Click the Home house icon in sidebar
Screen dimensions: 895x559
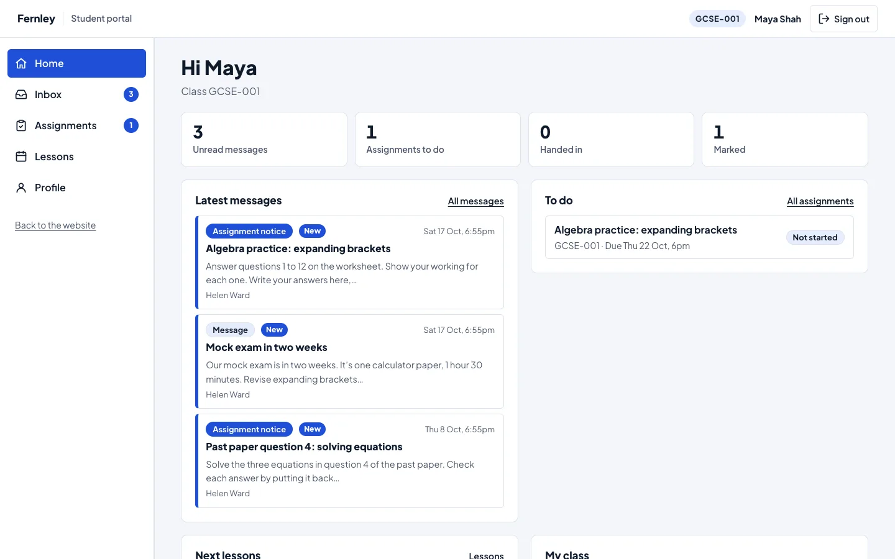pos(21,63)
